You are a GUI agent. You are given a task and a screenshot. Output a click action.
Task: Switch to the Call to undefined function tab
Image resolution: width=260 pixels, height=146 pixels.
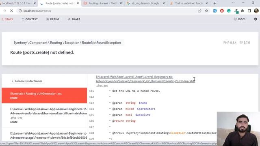186,3
